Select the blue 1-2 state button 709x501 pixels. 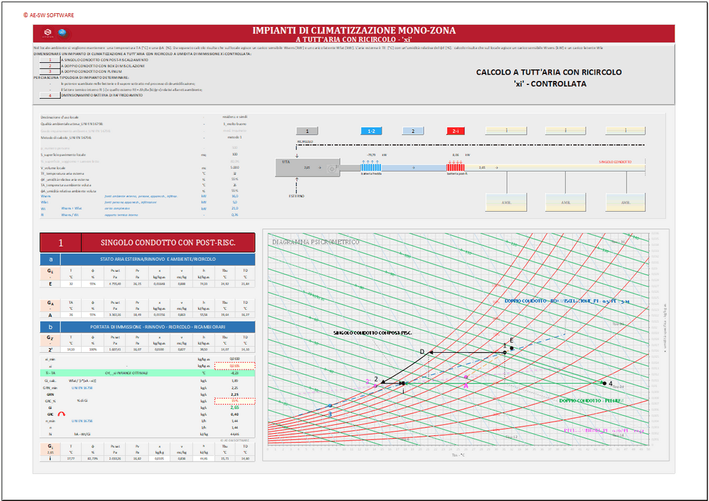(371, 130)
